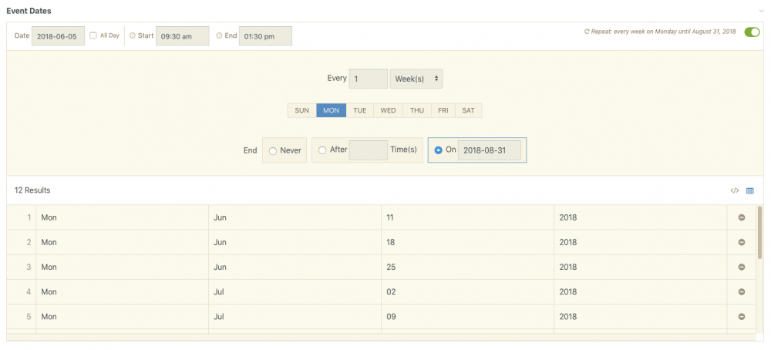Image resolution: width=771 pixels, height=350 pixels.
Task: Select FRI in the weekday selector
Action: click(x=443, y=110)
